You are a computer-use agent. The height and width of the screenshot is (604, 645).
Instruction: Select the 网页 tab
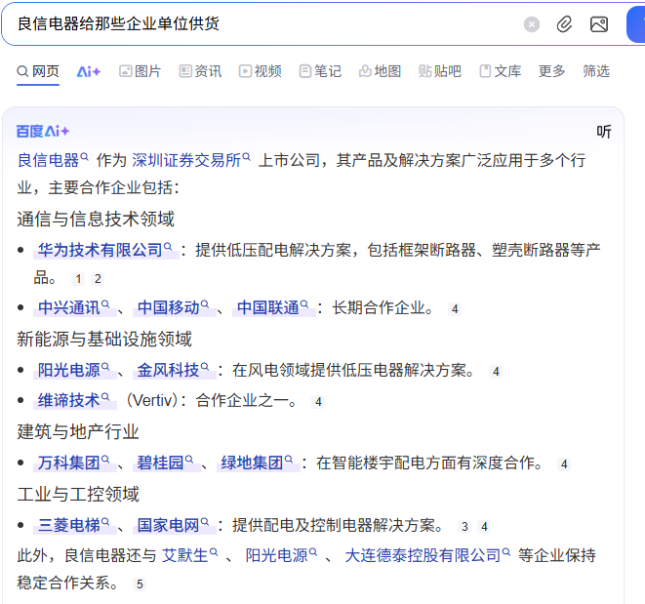coord(38,71)
